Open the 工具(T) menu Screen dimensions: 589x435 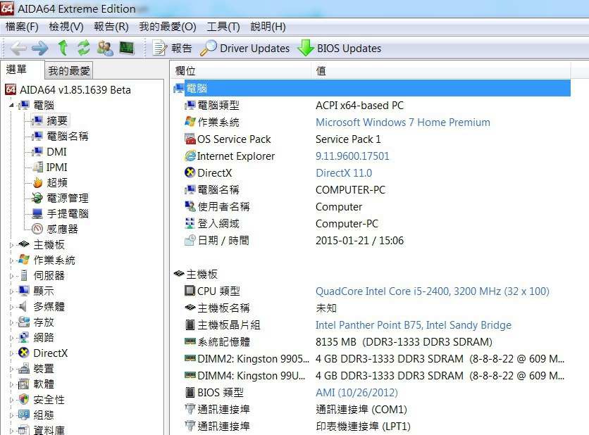pos(223,27)
